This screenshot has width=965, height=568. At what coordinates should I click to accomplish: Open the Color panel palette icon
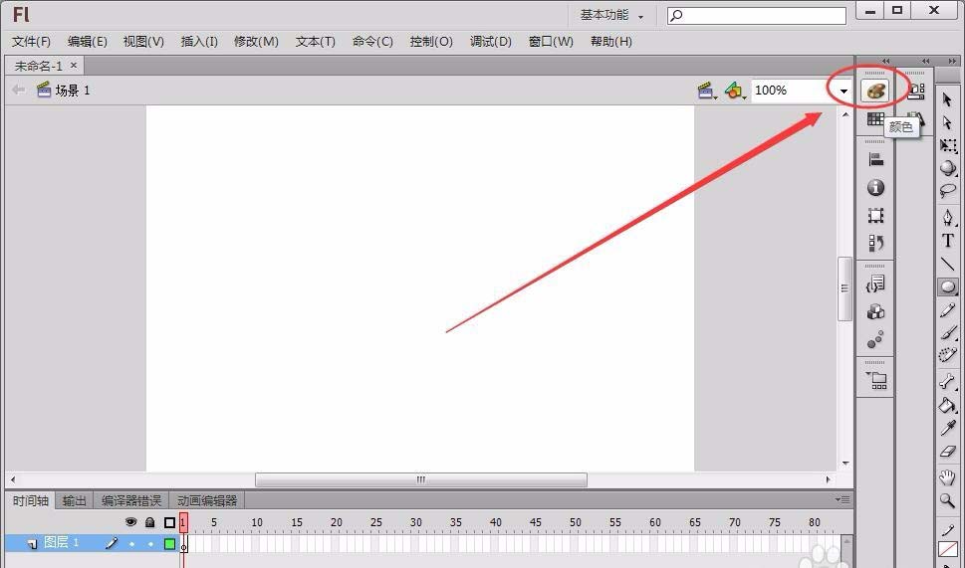(874, 91)
